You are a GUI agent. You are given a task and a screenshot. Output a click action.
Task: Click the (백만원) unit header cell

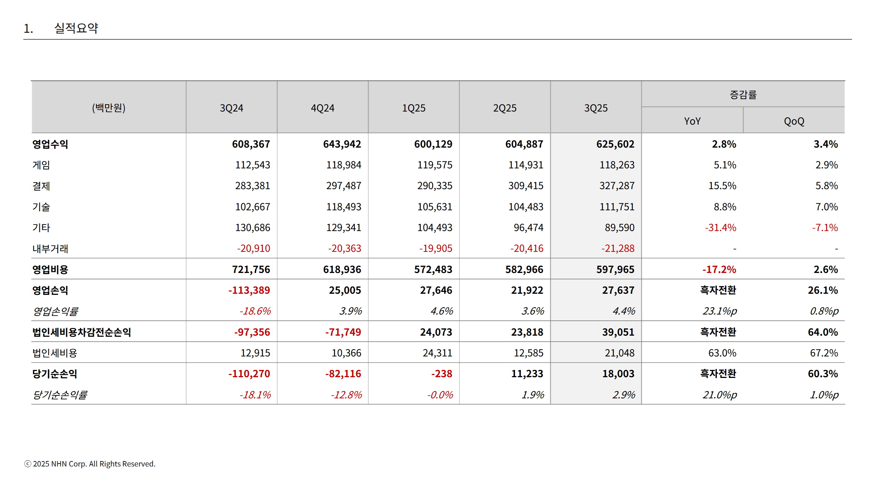tap(109, 108)
